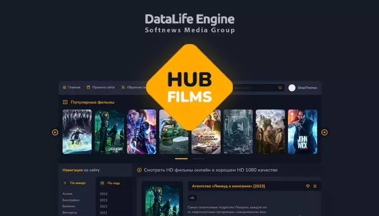Click the magnifier search icon

[x=280, y=88]
